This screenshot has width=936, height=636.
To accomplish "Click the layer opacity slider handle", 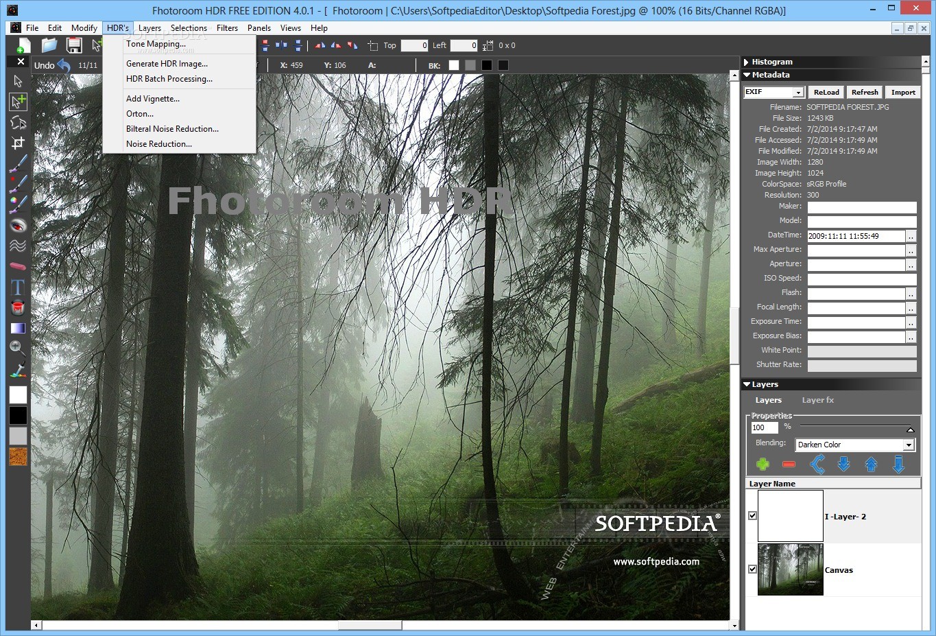I will [x=911, y=429].
